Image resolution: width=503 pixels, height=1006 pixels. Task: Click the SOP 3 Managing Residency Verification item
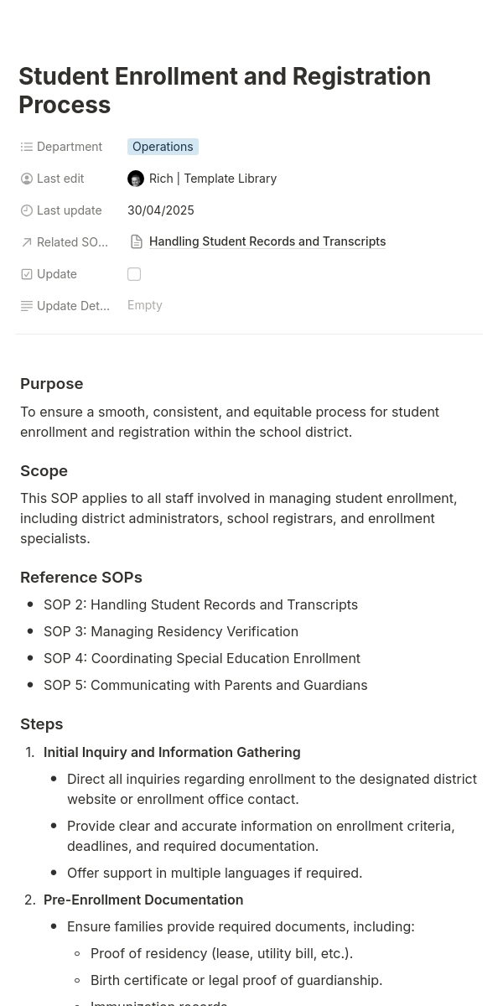tap(171, 631)
